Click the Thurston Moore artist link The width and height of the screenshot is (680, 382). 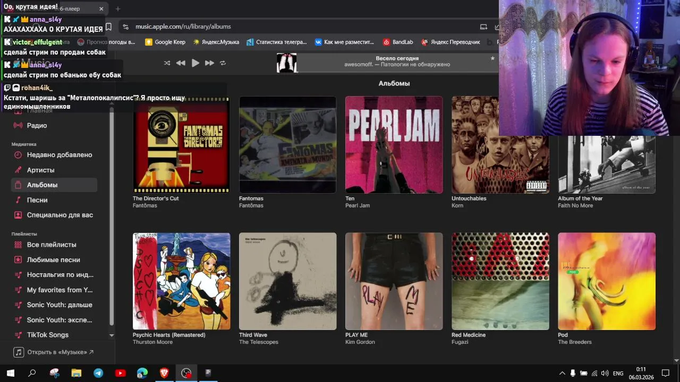[152, 342]
